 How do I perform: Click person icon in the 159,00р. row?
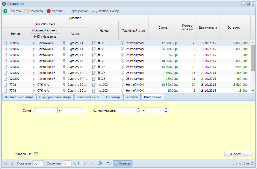(34, 79)
